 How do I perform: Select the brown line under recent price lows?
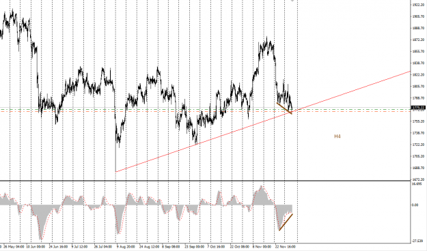[x=284, y=108]
